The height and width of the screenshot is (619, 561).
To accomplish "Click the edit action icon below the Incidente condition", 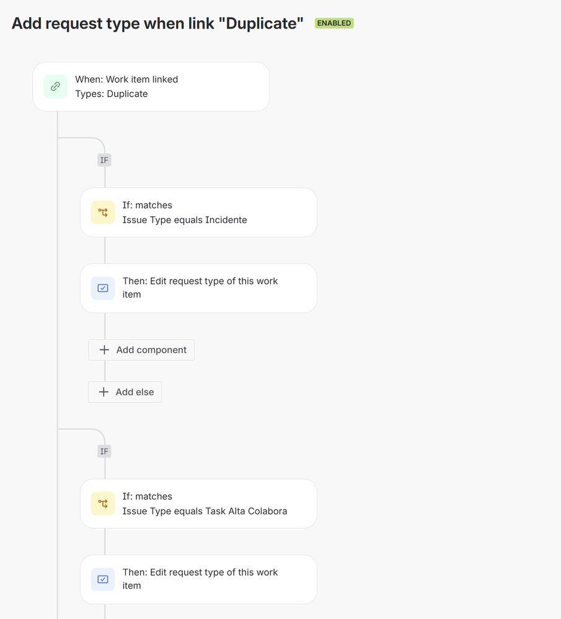I will (103, 288).
